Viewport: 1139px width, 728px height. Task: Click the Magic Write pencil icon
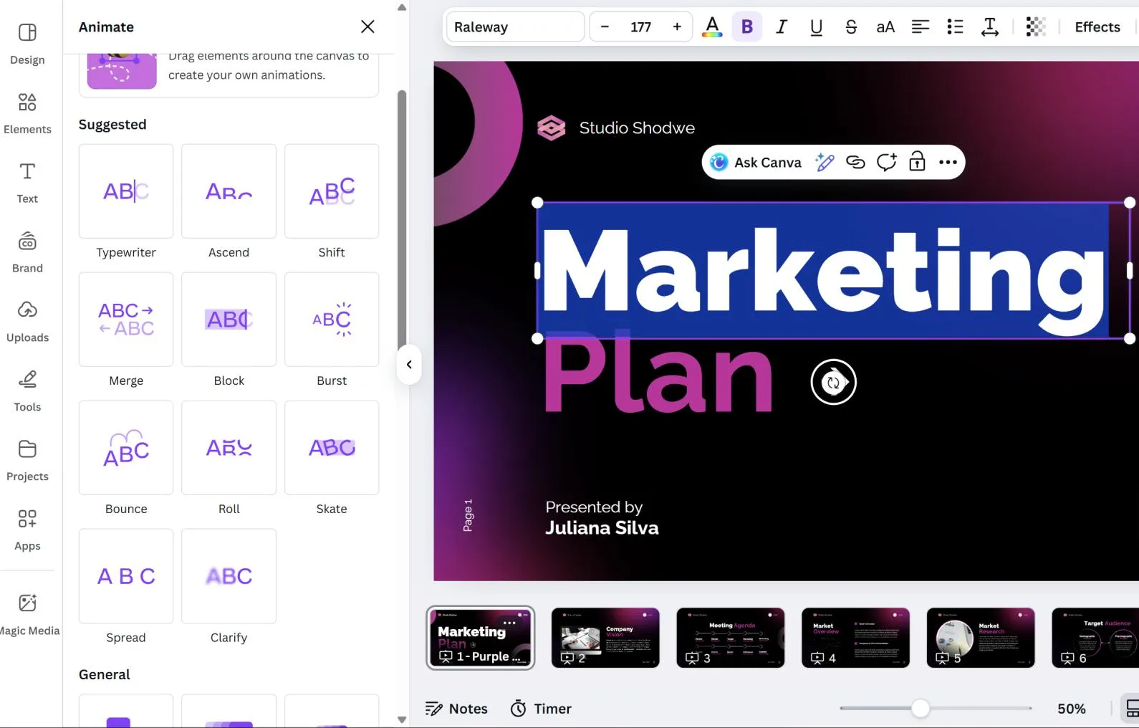click(x=825, y=163)
